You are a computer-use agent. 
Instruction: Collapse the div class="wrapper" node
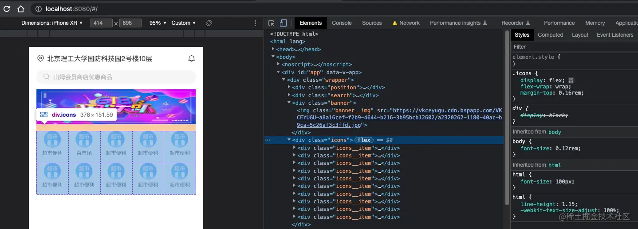pos(284,80)
